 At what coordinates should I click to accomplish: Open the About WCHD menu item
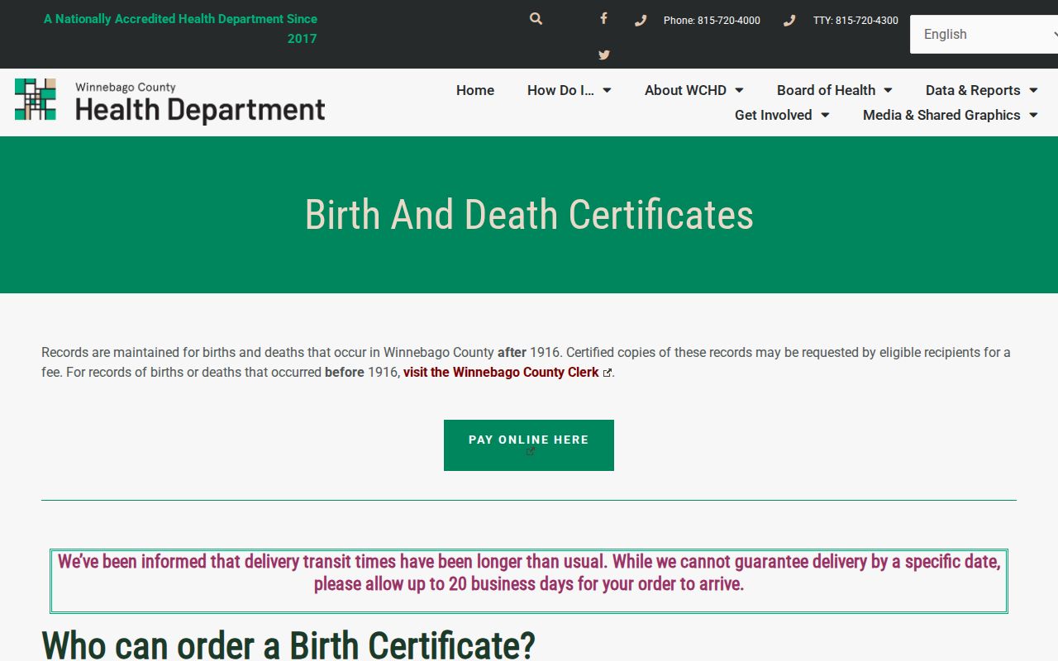pyautogui.click(x=685, y=91)
